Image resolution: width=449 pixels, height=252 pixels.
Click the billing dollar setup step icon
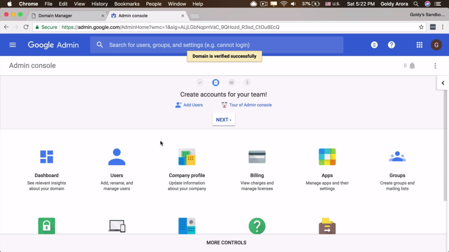[247, 82]
